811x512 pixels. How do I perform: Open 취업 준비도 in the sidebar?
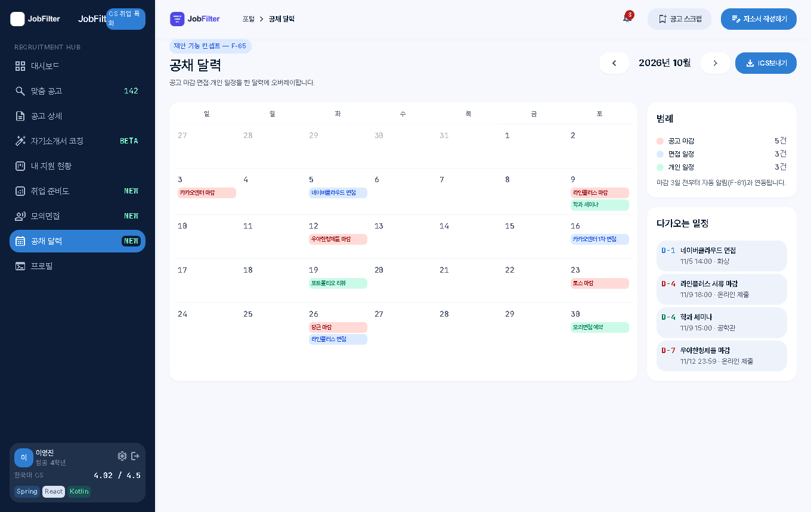click(x=78, y=191)
